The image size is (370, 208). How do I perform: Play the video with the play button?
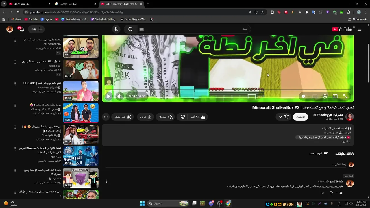click(x=108, y=96)
